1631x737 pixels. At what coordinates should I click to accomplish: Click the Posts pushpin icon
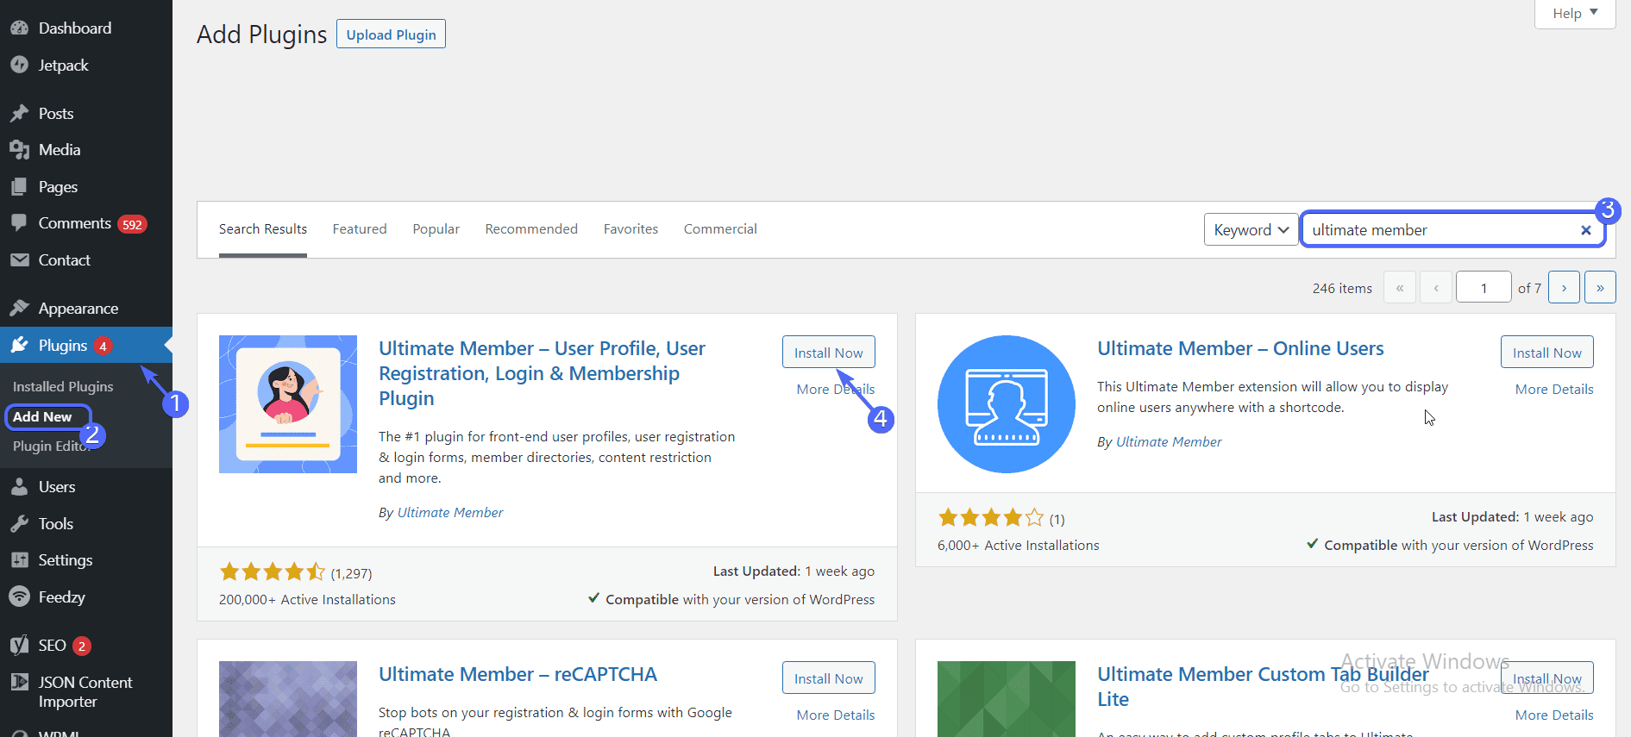pyautogui.click(x=19, y=114)
